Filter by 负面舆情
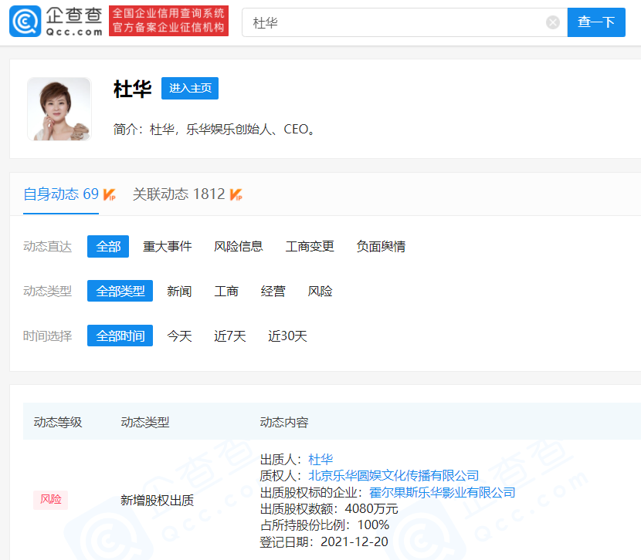This screenshot has width=641, height=560. (381, 247)
